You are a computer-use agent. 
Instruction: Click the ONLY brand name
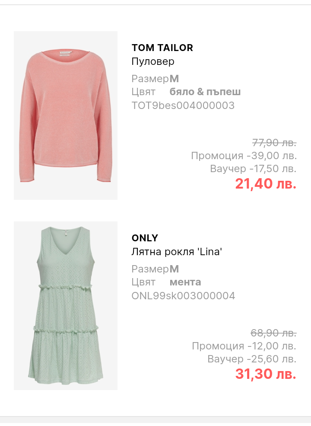coord(145,238)
